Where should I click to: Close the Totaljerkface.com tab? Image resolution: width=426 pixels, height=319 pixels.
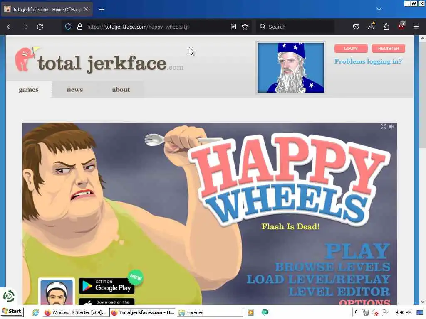coord(86,9)
